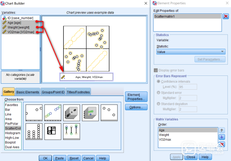Choose the Grouped Scatter chart thumbnail
This screenshot has height=161, width=231.
click(53, 112)
